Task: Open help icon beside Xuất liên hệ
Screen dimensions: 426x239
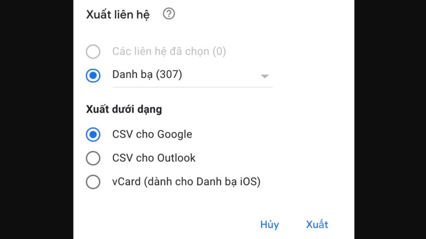Action: (x=169, y=14)
